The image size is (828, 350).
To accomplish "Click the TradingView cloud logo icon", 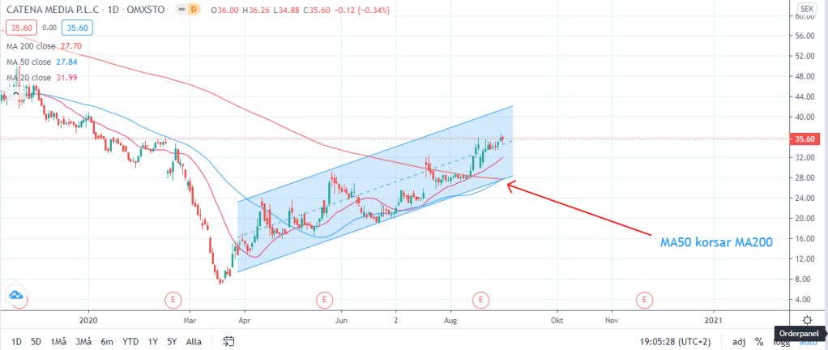I will 15,297.
